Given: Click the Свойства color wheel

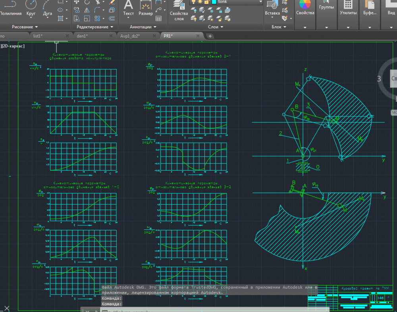Looking at the screenshot, I should click(305, 5).
